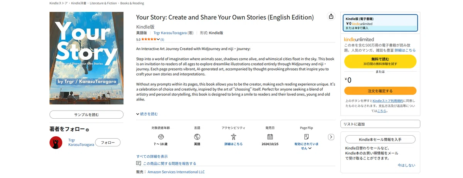The width and height of the screenshot is (463, 178).
Task: Click the yellow 無料で読む button
Action: (x=380, y=62)
